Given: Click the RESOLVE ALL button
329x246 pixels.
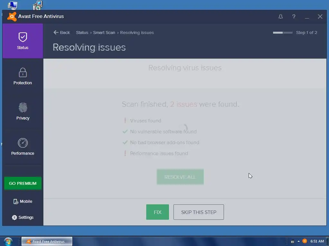Looking at the screenshot, I should [180, 177].
